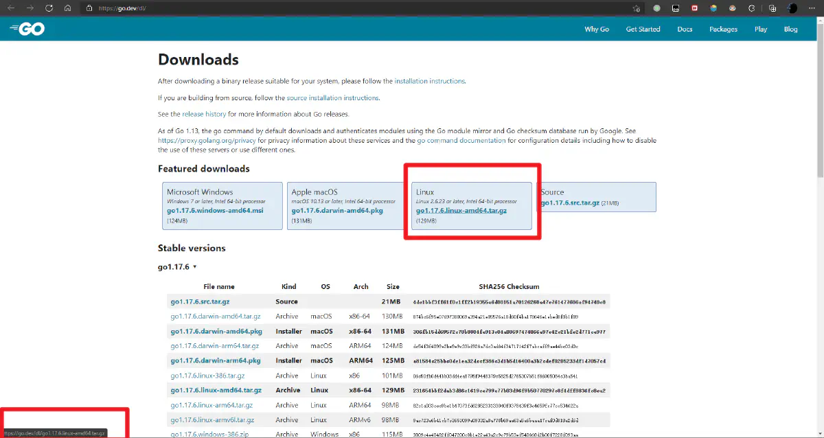Open the browser profile avatar
The height and width of the screenshot is (438, 824).
(793, 8)
